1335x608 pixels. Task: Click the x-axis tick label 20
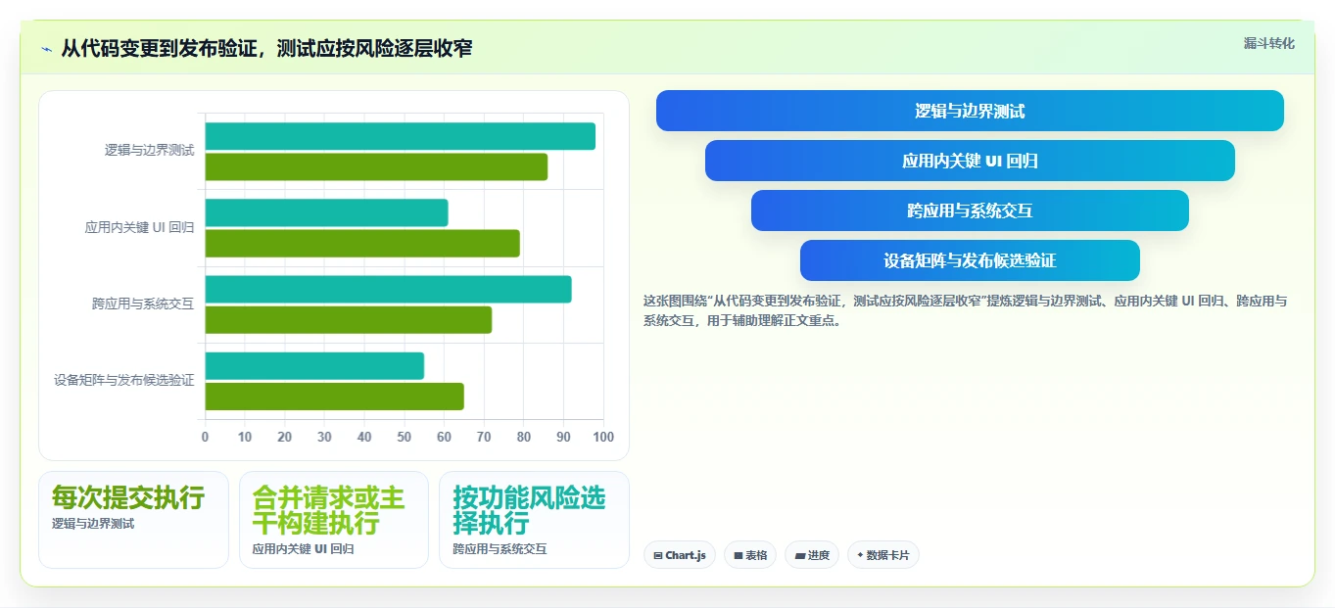coord(285,437)
